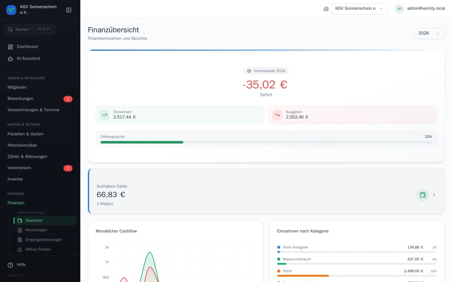The width and height of the screenshot is (452, 282).
Task: Click the orange Pacht category bar
Action: click(303, 276)
